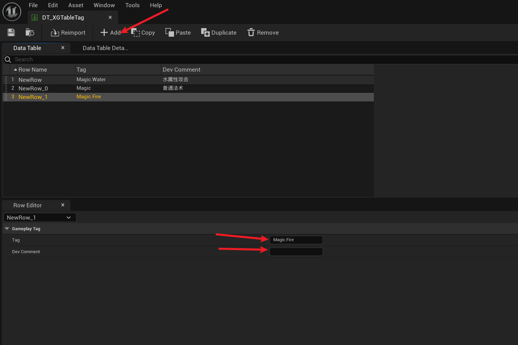Sort by Tag column header

pyautogui.click(x=118, y=70)
